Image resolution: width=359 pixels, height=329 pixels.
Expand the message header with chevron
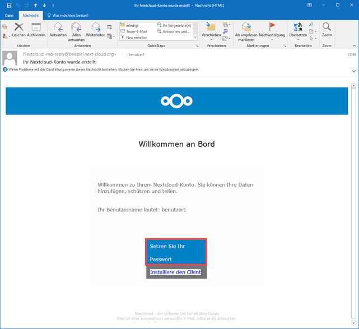coord(354,71)
